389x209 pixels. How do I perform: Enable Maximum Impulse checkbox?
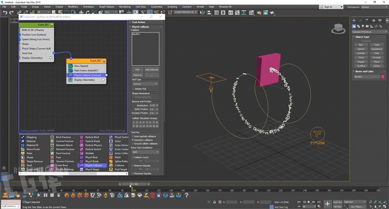click(133, 173)
